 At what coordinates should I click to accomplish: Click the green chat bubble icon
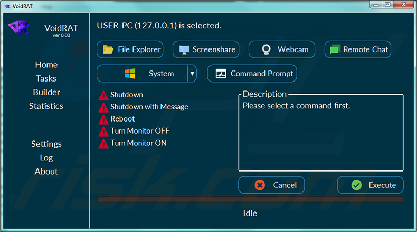pyautogui.click(x=335, y=49)
